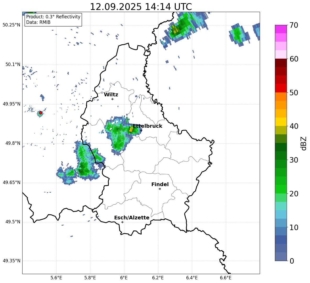
Task: Click the Ettelbruck station cross marker
Action: tap(141, 130)
